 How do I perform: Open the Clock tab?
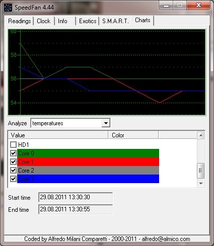(44, 21)
